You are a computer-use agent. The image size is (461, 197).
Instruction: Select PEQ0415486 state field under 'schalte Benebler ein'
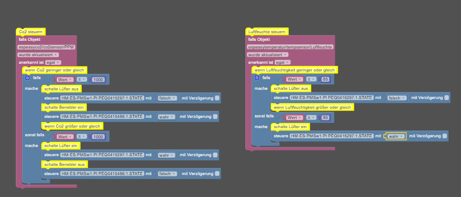(x=102, y=117)
